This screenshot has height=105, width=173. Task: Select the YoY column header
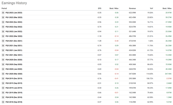tap(151, 8)
